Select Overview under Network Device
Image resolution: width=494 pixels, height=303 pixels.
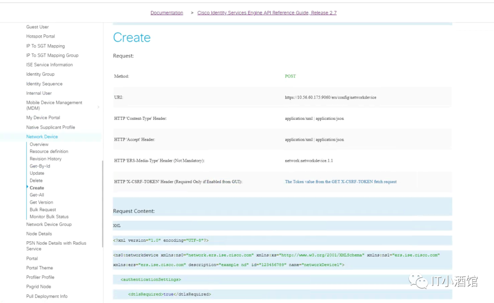39,144
